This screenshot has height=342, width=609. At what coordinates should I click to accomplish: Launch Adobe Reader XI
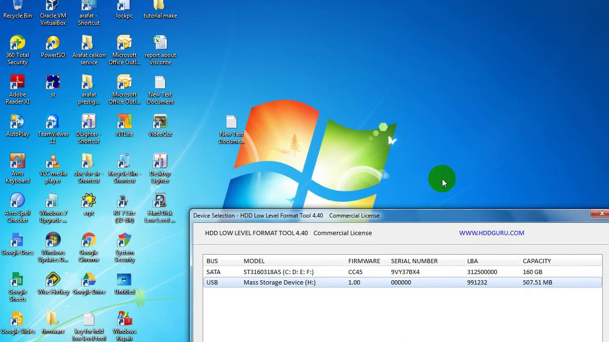coord(18,89)
